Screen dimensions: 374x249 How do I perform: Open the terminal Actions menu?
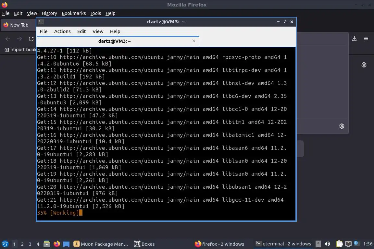coord(62,31)
